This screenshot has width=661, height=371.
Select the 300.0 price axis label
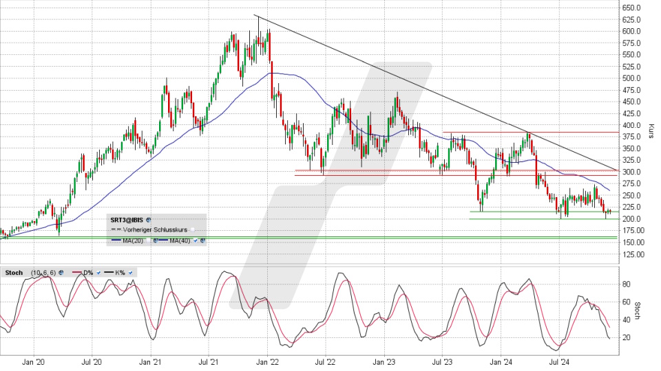(631, 172)
